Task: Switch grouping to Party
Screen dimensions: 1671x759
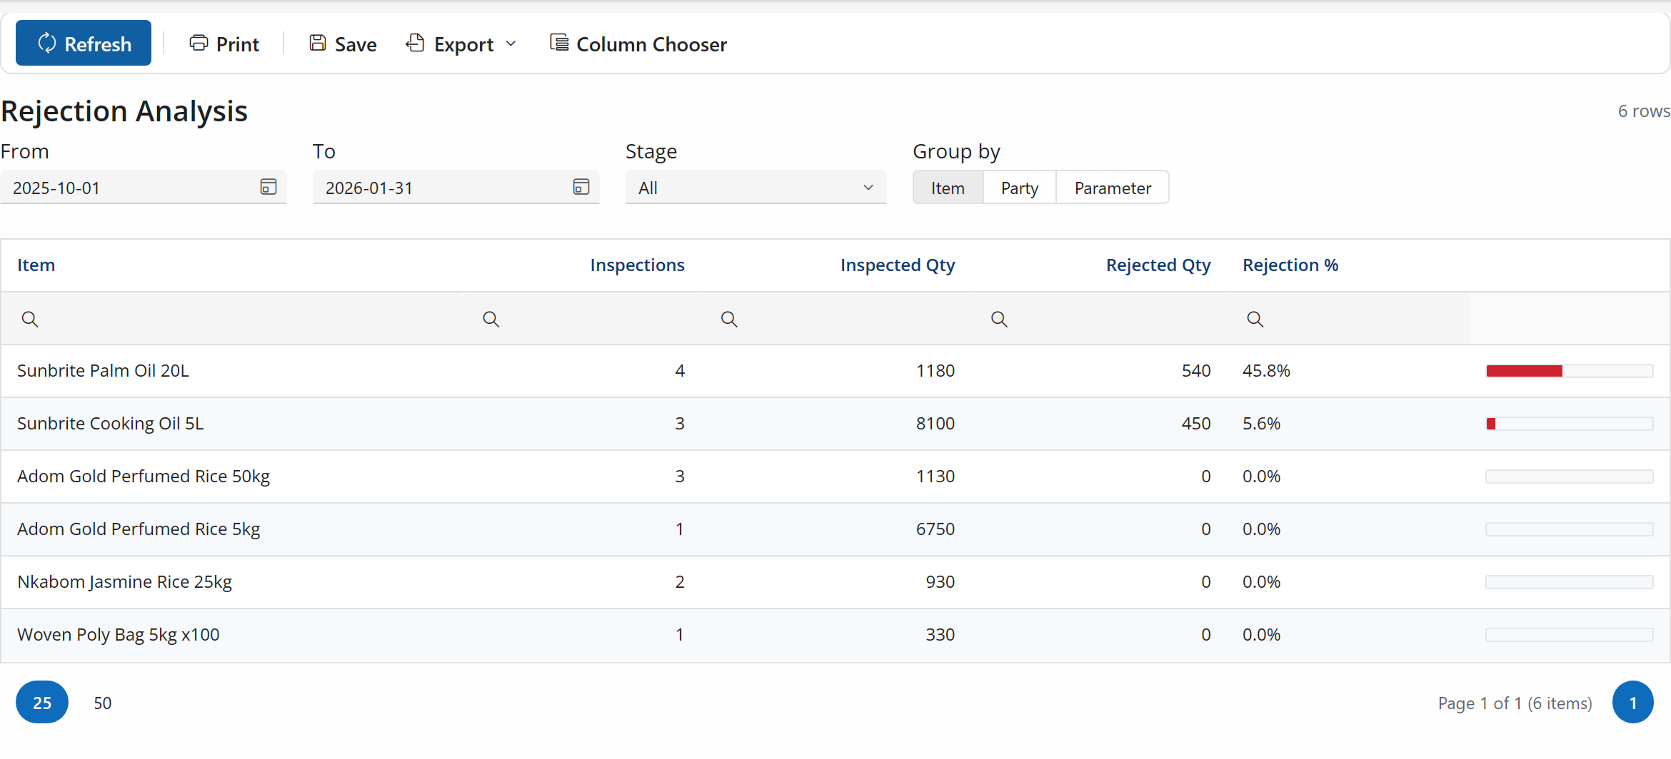Action: 1020,188
